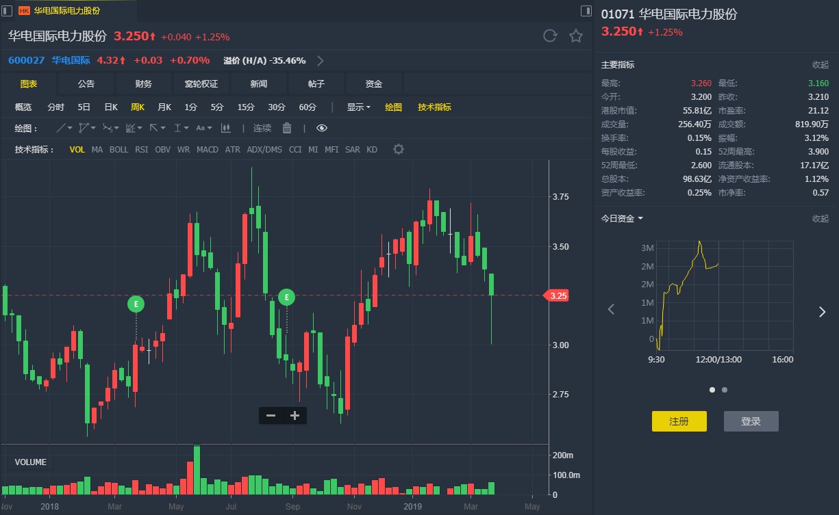Image resolution: width=839 pixels, height=515 pixels.
Task: Select the polyline shape drawing tool
Action: point(86,128)
